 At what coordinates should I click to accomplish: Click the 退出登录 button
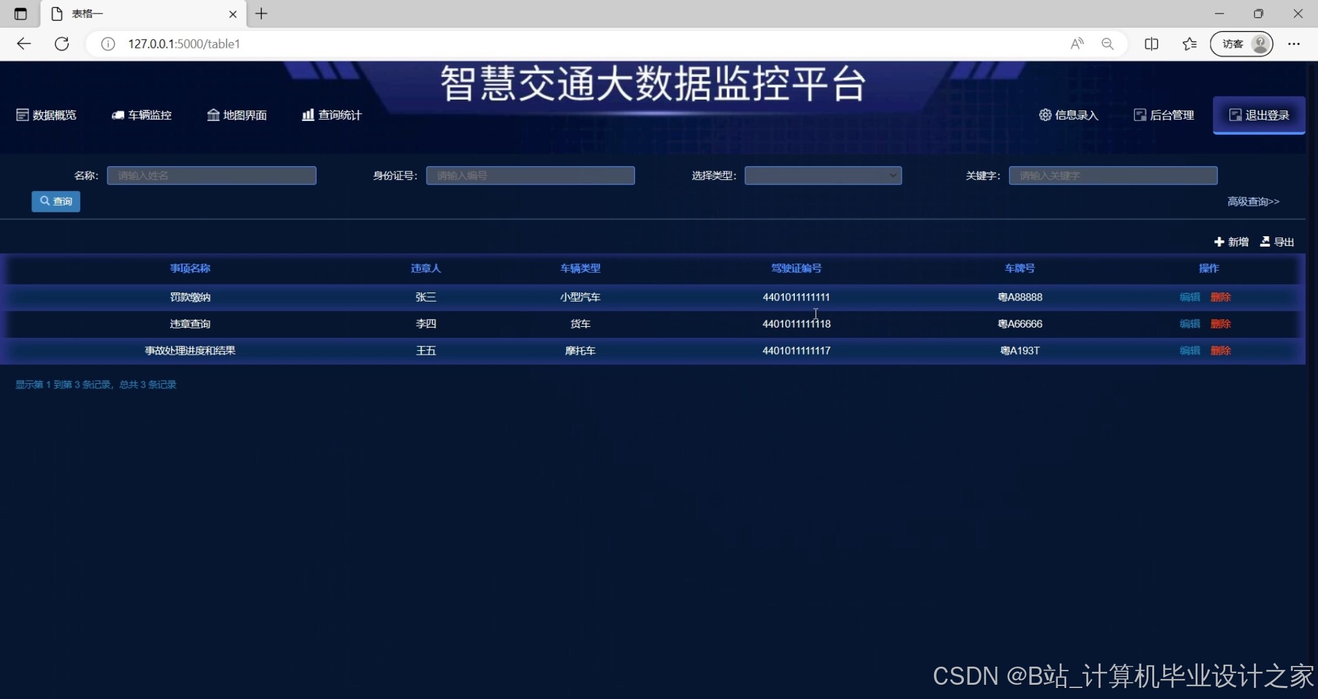pyautogui.click(x=1258, y=115)
